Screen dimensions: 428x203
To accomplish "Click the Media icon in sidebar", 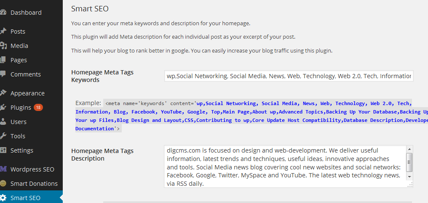I will (3, 46).
